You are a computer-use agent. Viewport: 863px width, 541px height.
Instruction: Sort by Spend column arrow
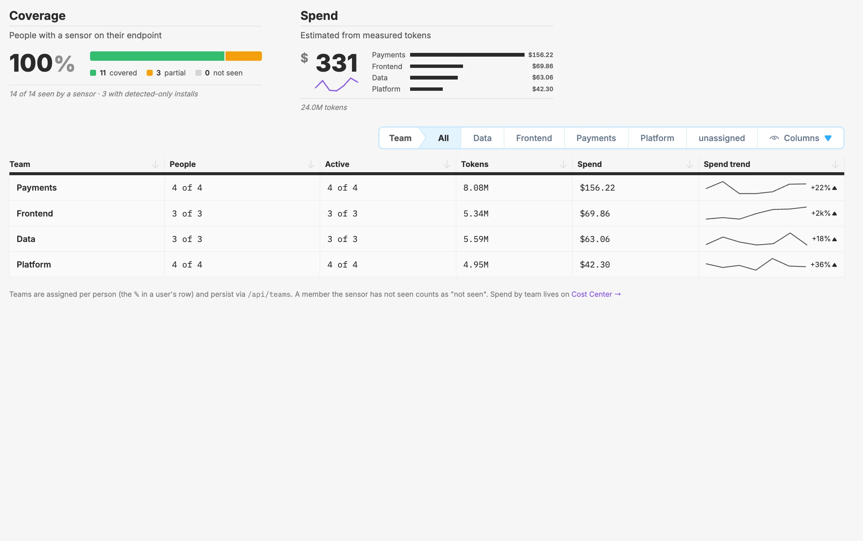pyautogui.click(x=690, y=164)
